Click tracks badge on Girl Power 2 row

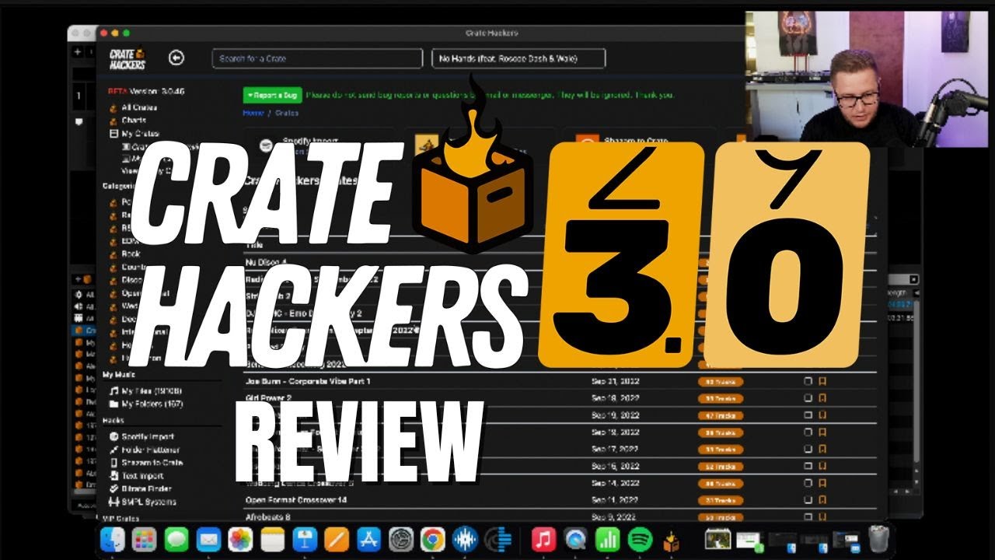[x=721, y=398]
